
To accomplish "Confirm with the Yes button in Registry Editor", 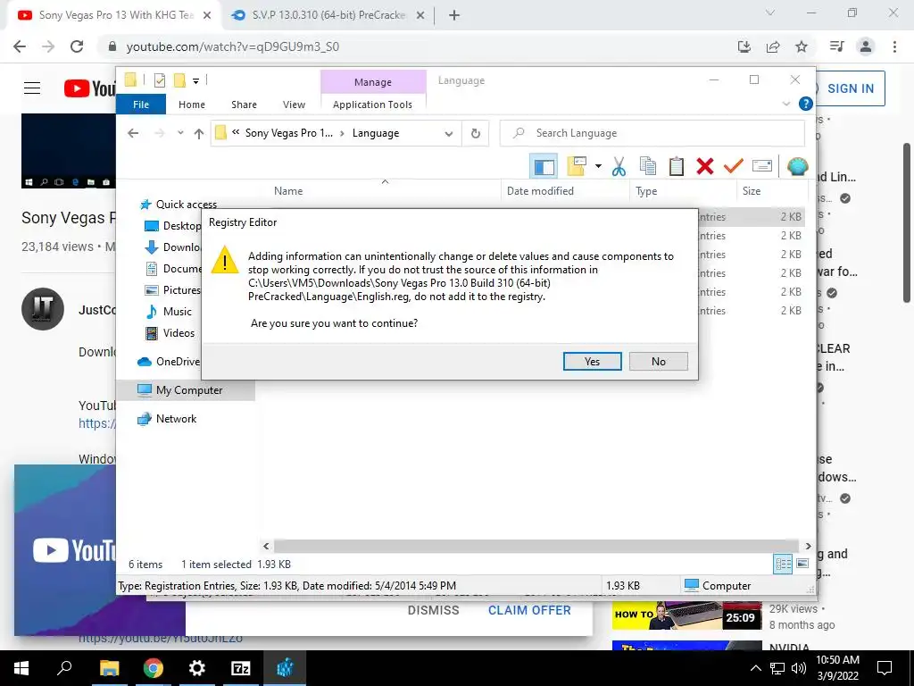I will 593,361.
